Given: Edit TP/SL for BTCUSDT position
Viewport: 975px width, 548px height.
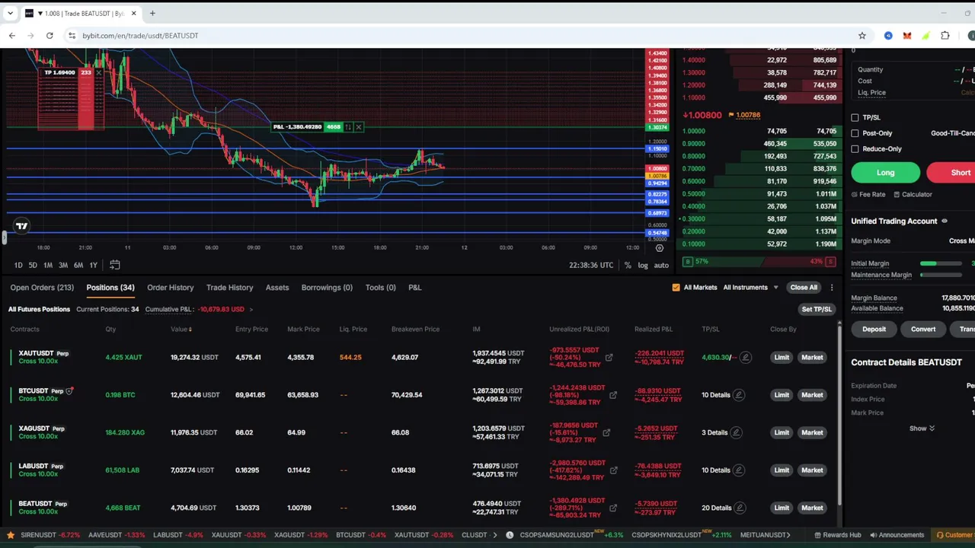Looking at the screenshot, I should coord(739,395).
